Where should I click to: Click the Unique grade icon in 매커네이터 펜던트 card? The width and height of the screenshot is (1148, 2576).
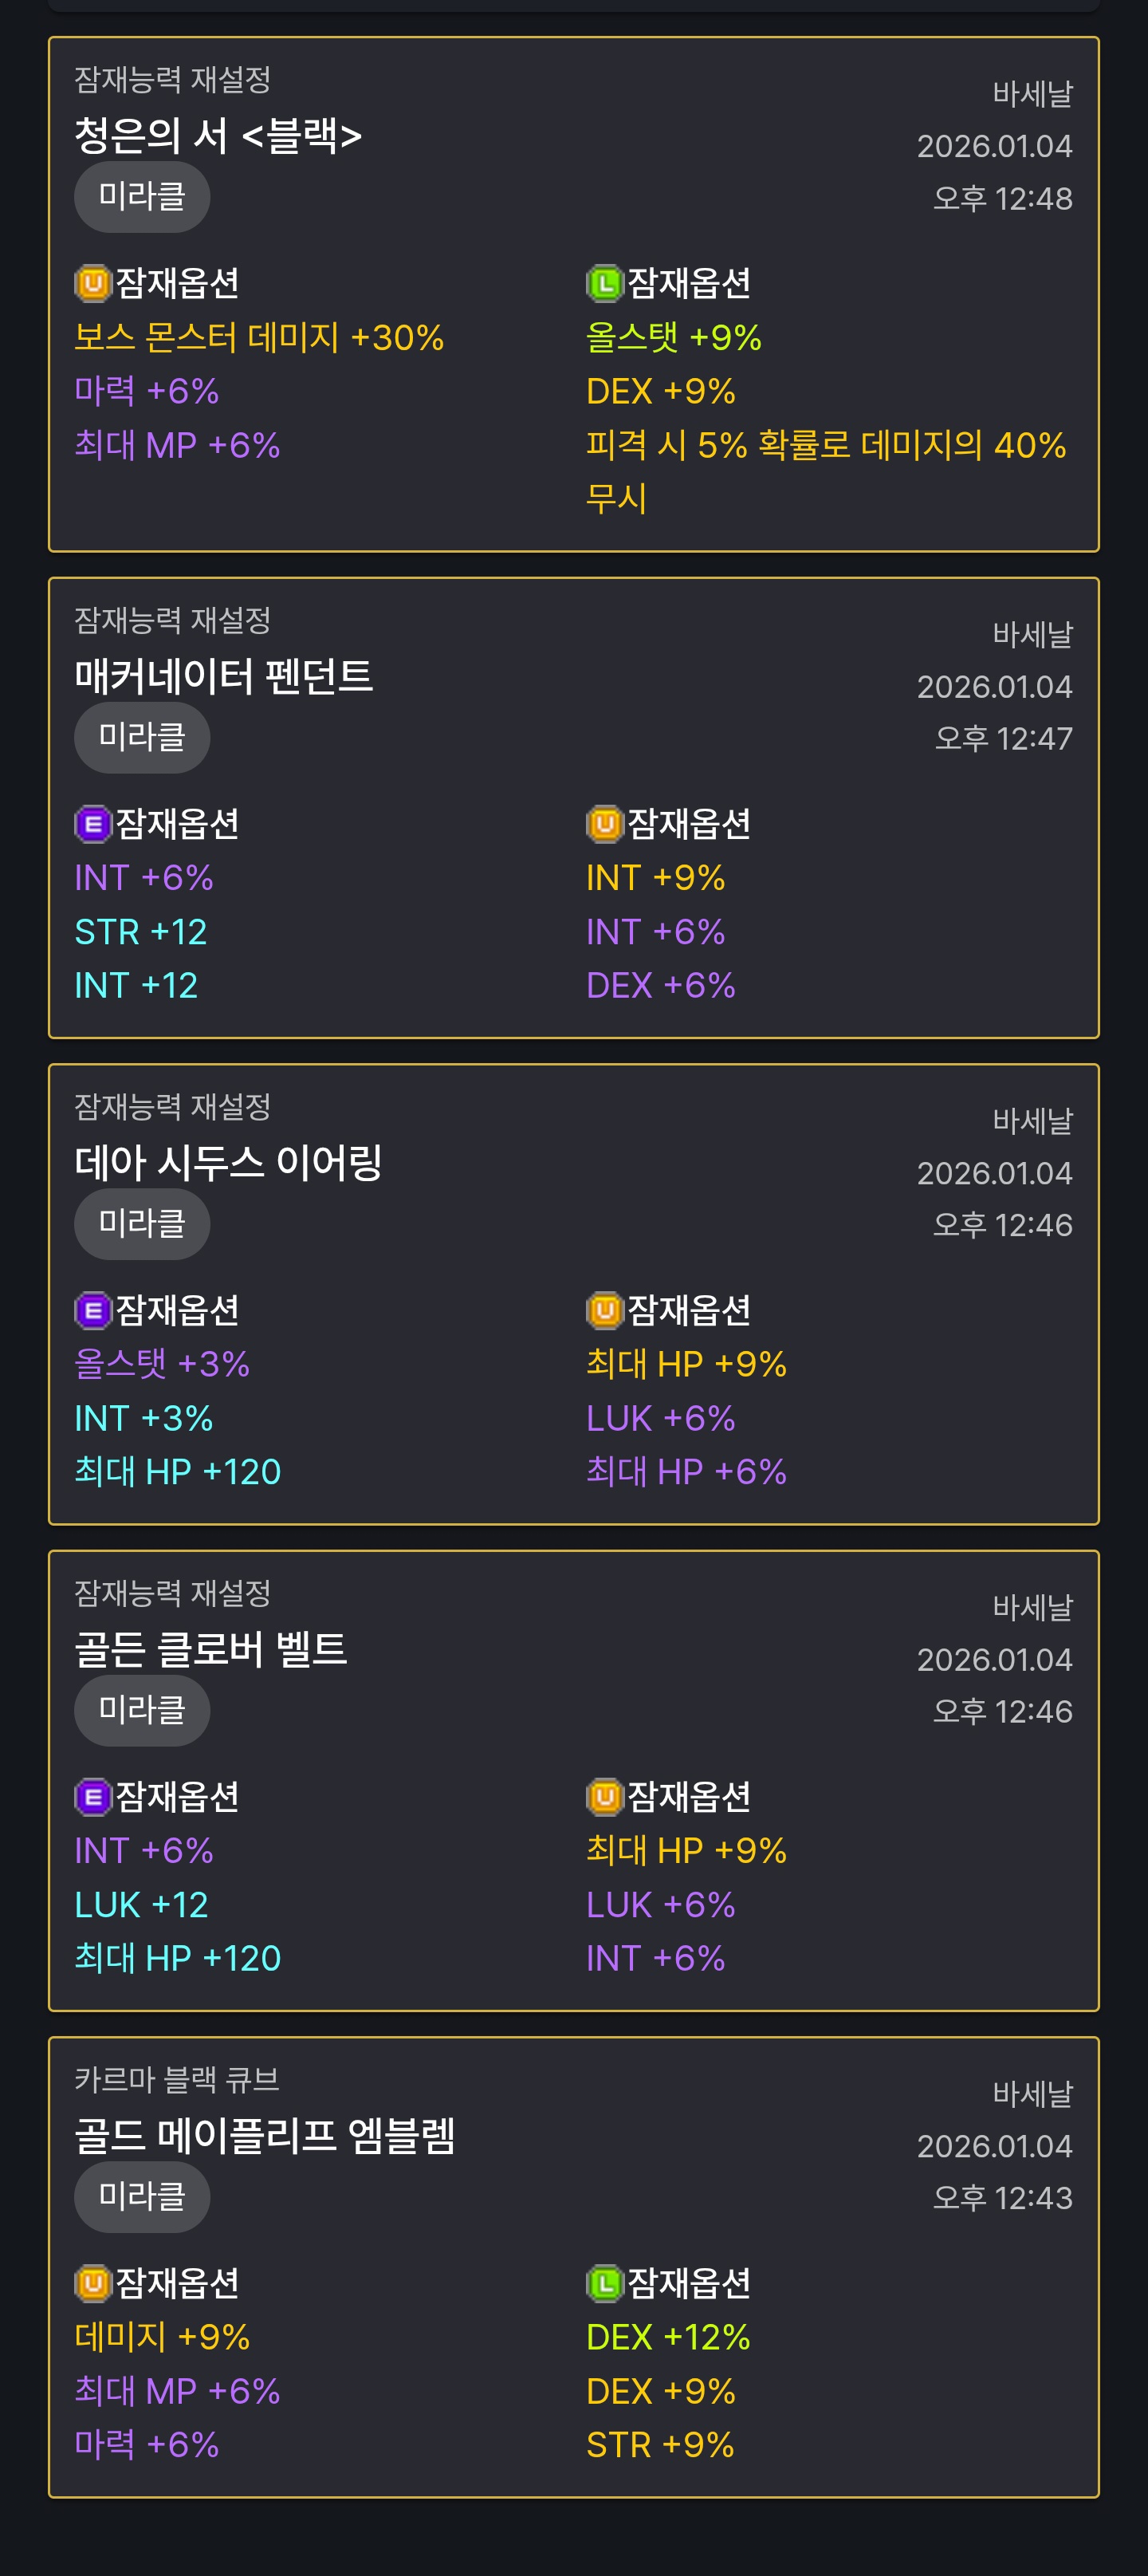tap(604, 824)
